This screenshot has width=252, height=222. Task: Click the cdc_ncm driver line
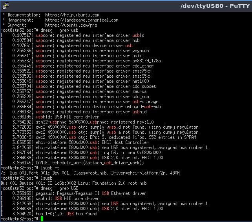(x=75, y=97)
